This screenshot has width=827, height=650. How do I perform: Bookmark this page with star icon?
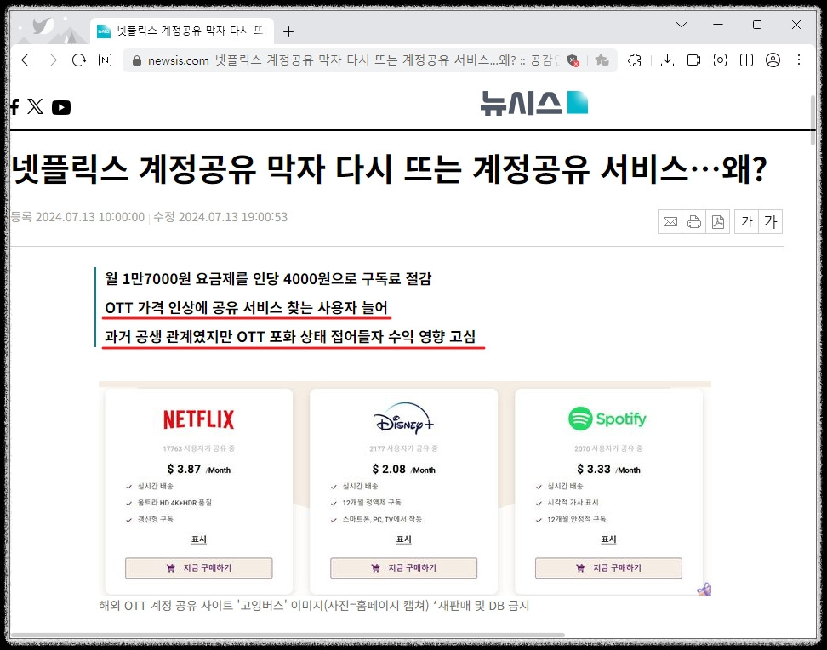(602, 60)
